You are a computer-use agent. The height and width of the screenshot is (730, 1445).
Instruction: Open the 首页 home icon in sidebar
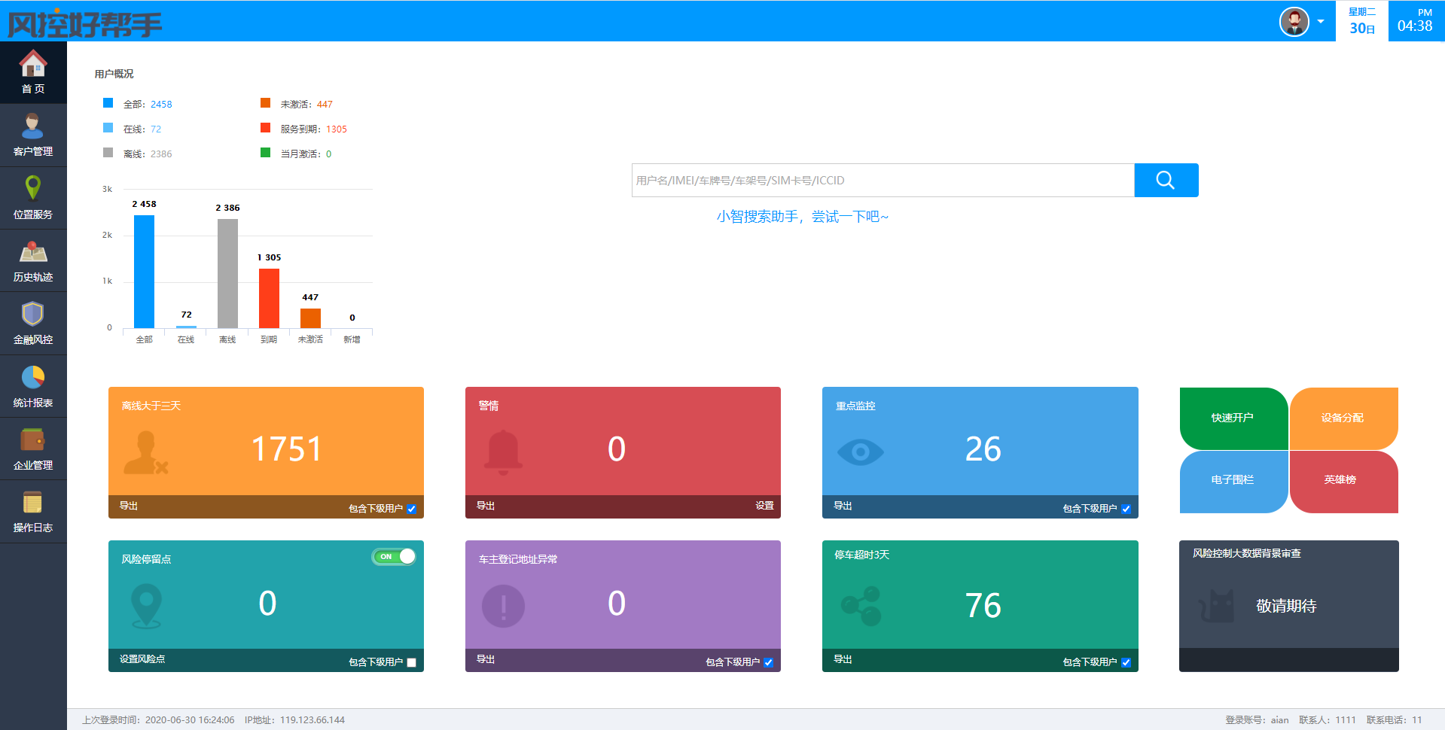pos(33,65)
